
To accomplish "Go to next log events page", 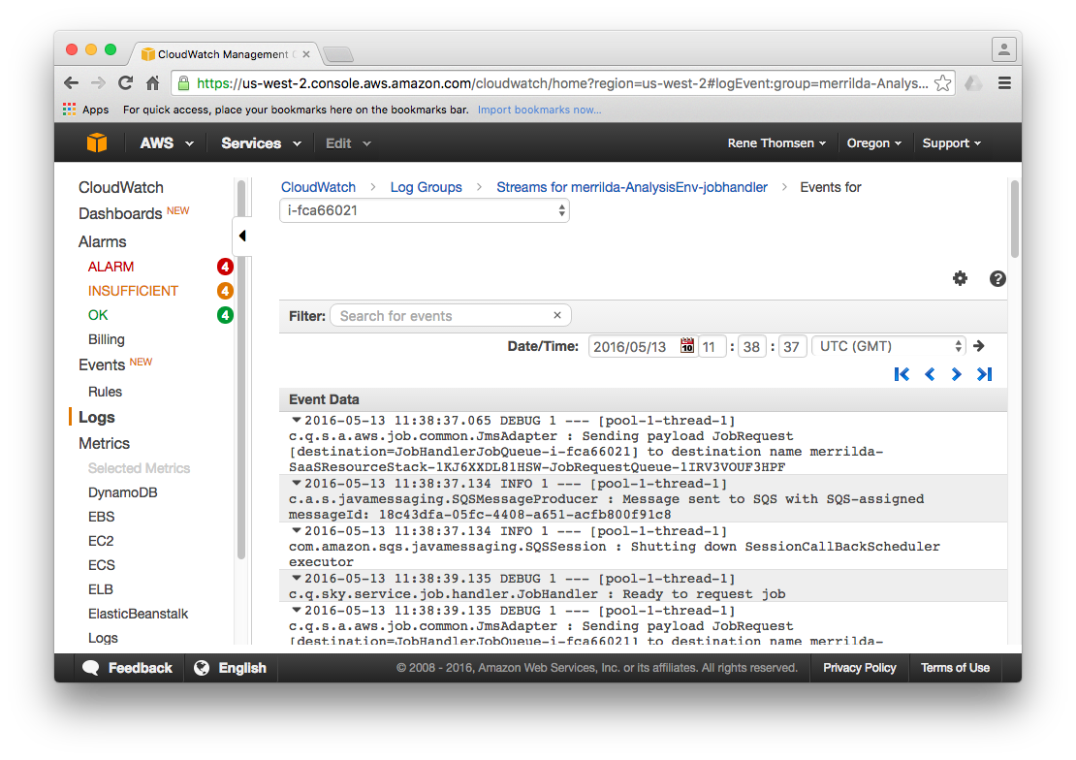I will tap(956, 374).
